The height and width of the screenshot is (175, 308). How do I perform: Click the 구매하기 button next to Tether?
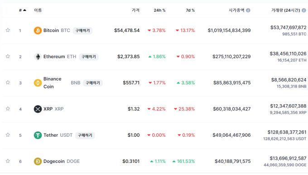pos(85,135)
